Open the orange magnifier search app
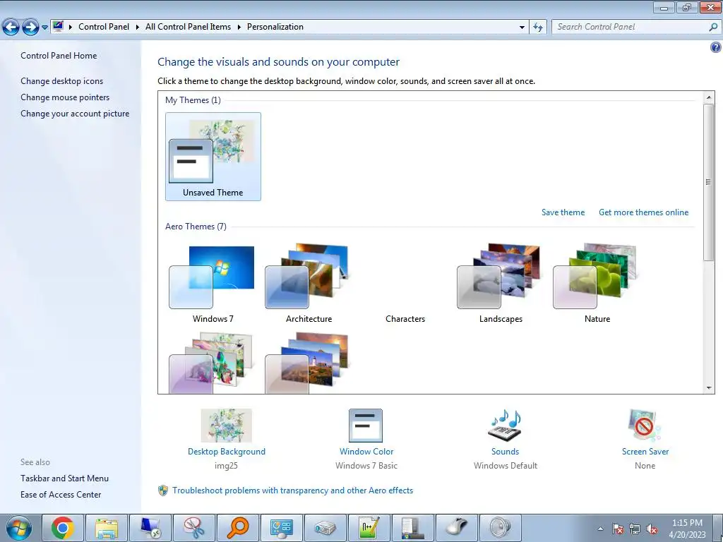 click(x=238, y=528)
